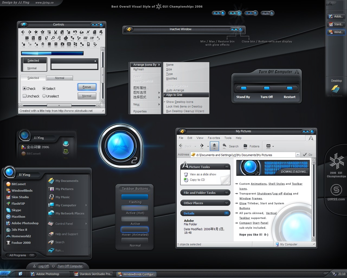Click the Focus button in Controls window
The height and width of the screenshot is (278, 347).
click(x=87, y=87)
